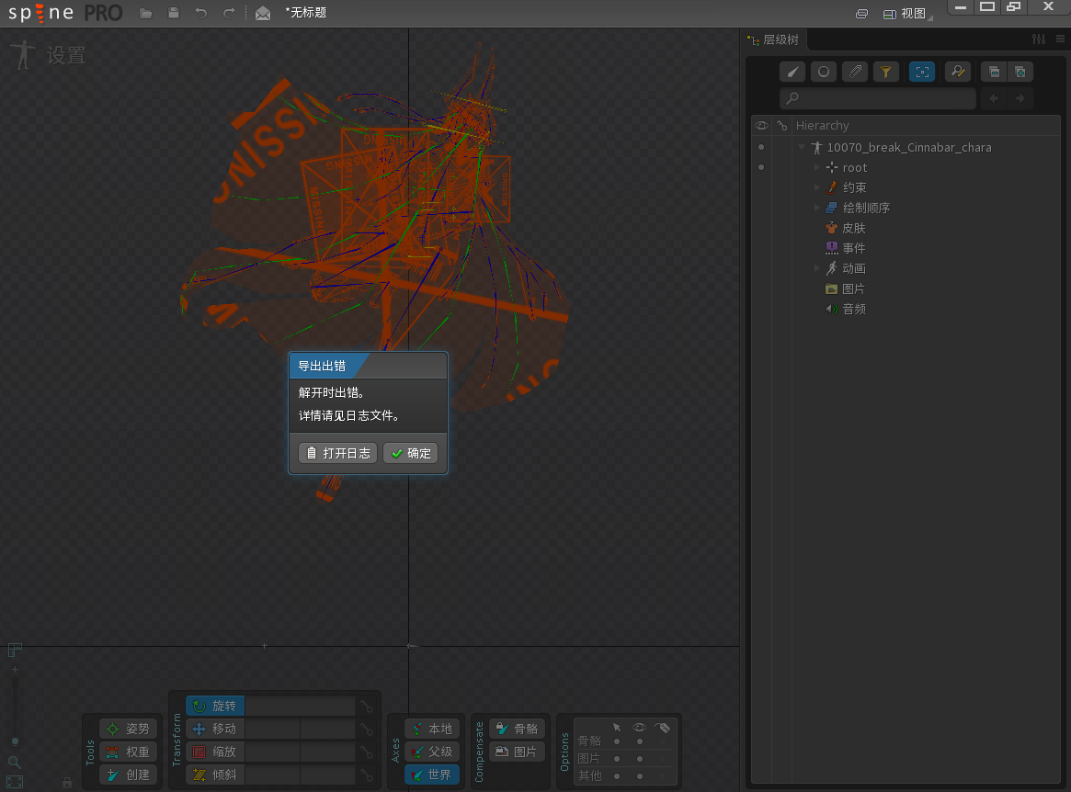Toggle bone compensation 骨骼 button
Image resolution: width=1071 pixels, height=792 pixels.
pos(517,729)
